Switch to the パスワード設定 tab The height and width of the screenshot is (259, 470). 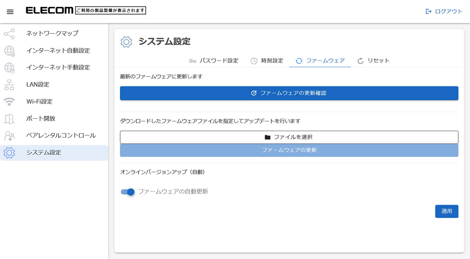(214, 61)
